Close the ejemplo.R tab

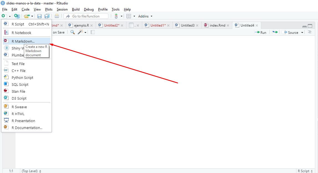[x=92, y=25]
